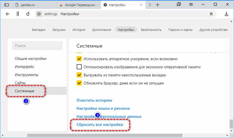
Task: Open Yandex home via Я icon
Action: [x=17, y=14]
